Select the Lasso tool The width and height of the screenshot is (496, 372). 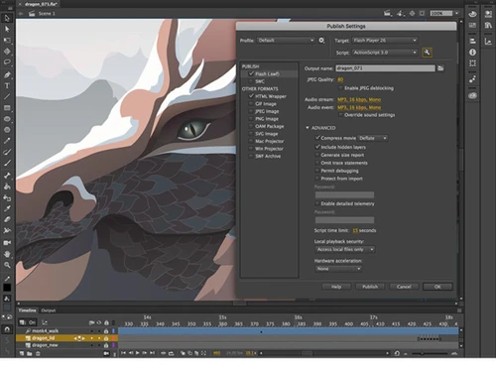[x=7, y=62]
